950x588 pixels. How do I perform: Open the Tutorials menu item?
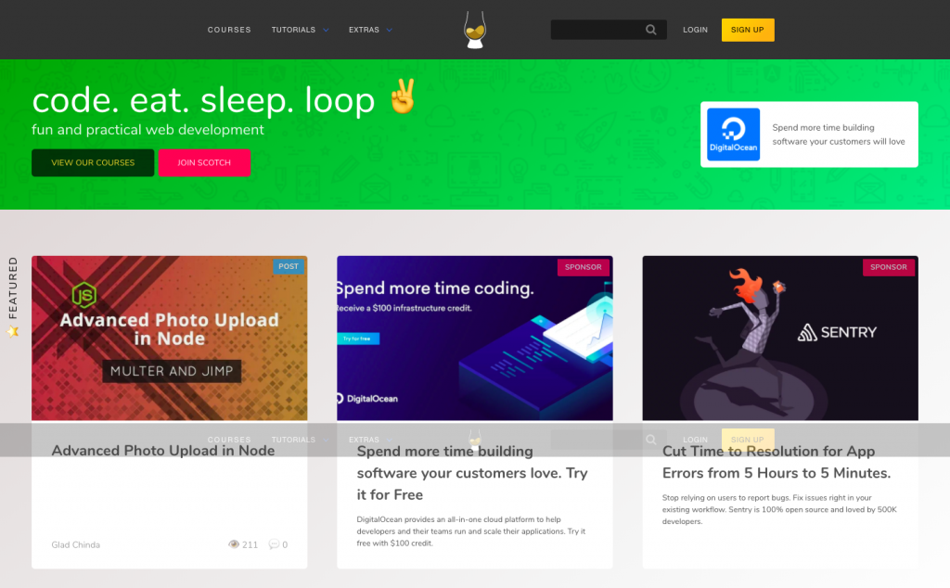pos(293,30)
